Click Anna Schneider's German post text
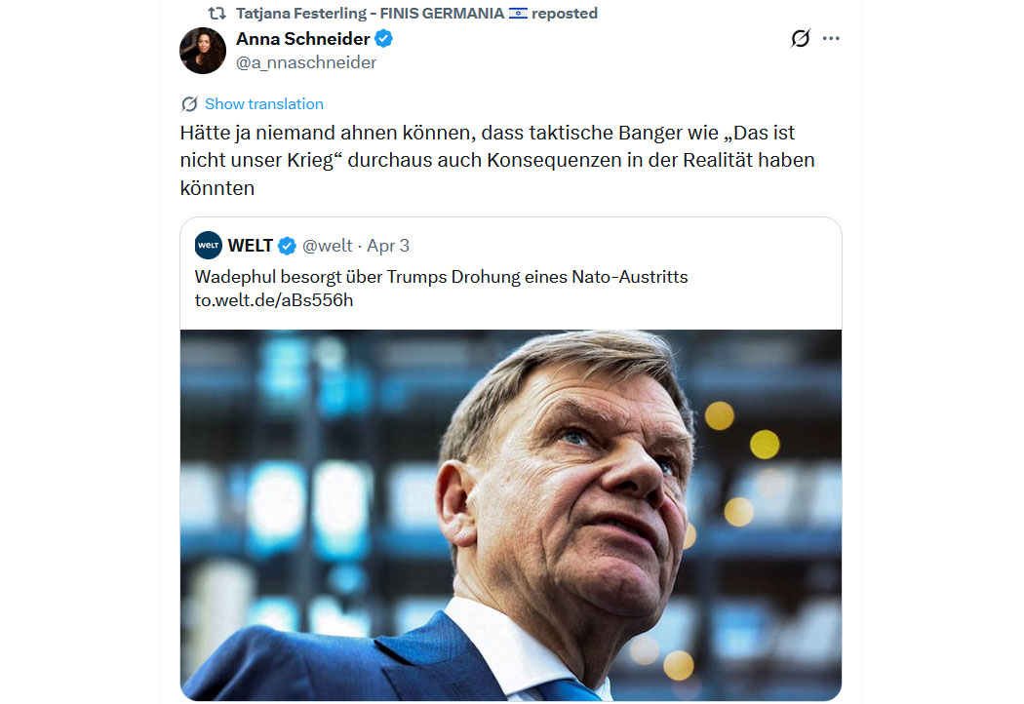 [497, 160]
